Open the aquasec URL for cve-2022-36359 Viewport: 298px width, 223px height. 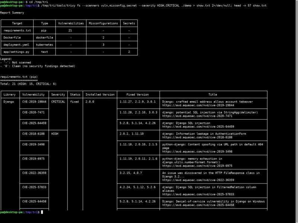tap(198, 180)
